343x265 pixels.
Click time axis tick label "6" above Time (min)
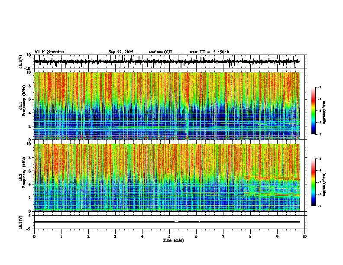click(196, 236)
